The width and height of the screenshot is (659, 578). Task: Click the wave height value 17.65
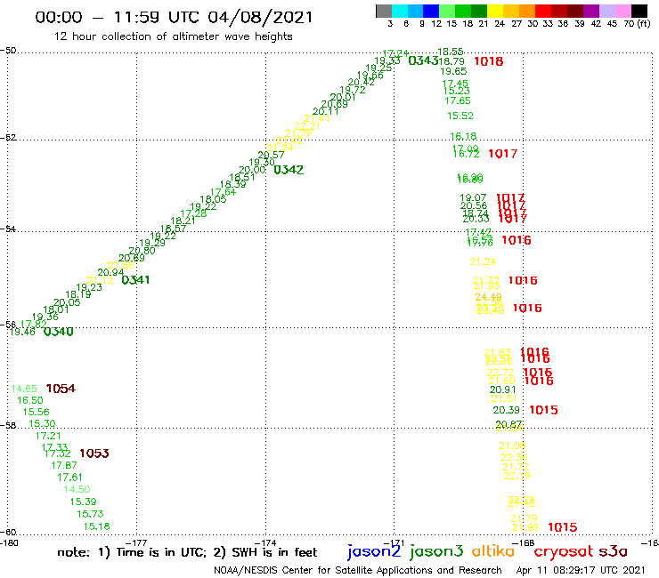point(457,100)
